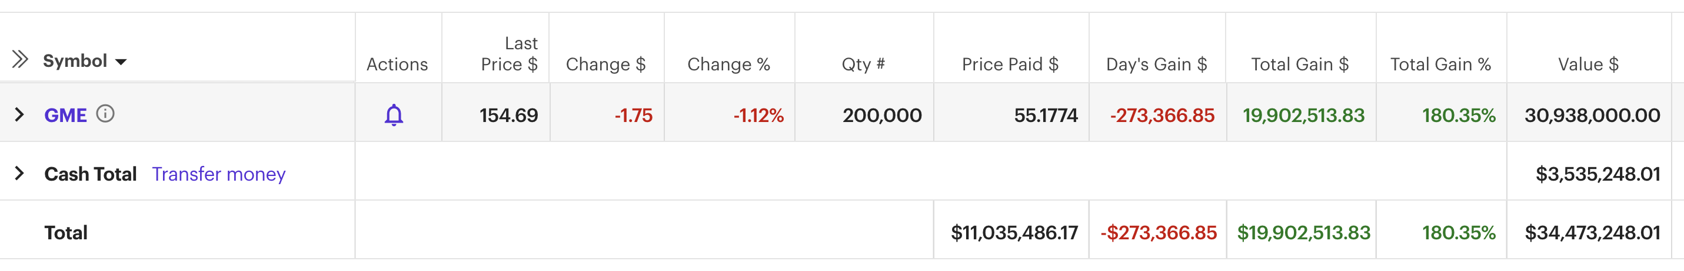Sort by Total Gain $ column
The width and height of the screenshot is (1684, 271).
click(x=1300, y=65)
